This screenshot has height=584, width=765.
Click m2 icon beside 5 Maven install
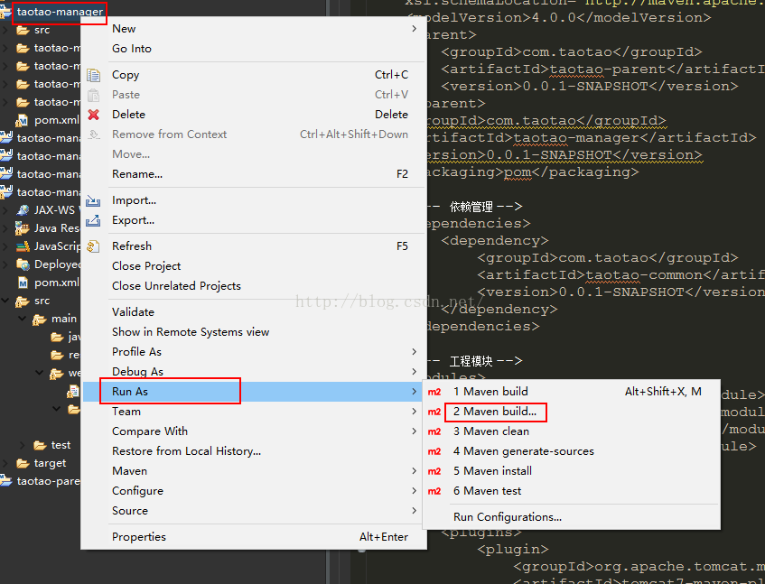point(434,471)
